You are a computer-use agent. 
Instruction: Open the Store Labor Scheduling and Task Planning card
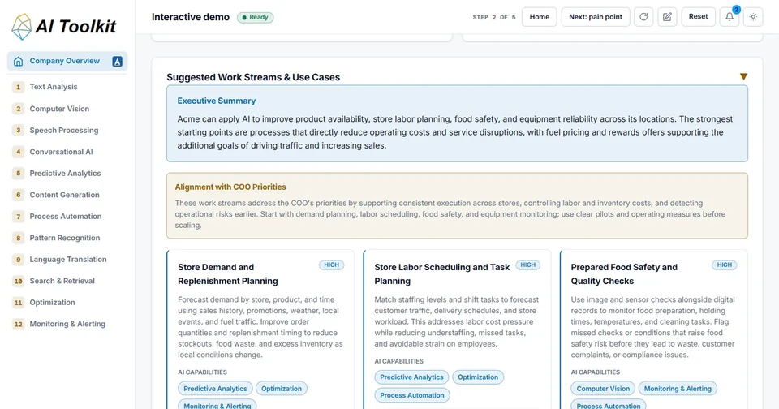[457, 329]
